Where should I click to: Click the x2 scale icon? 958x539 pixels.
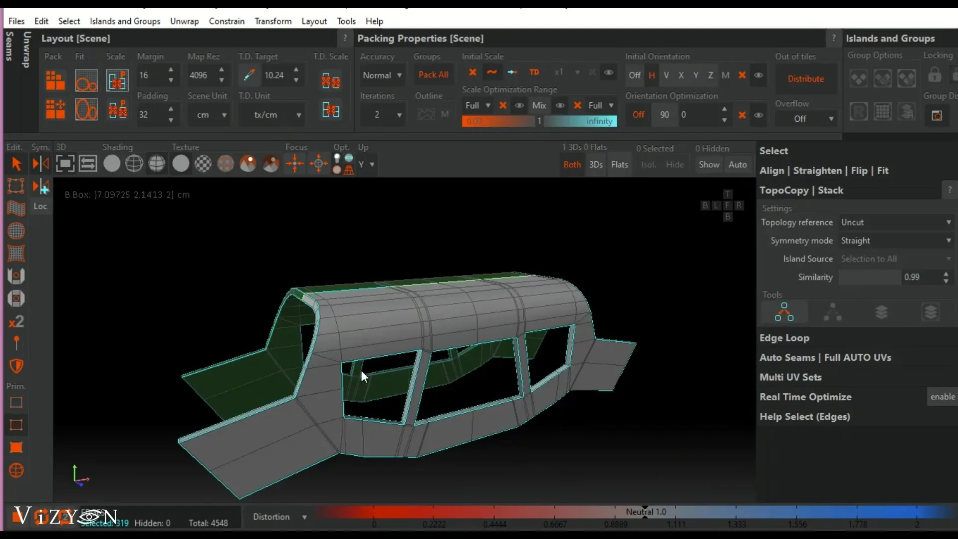click(16, 321)
